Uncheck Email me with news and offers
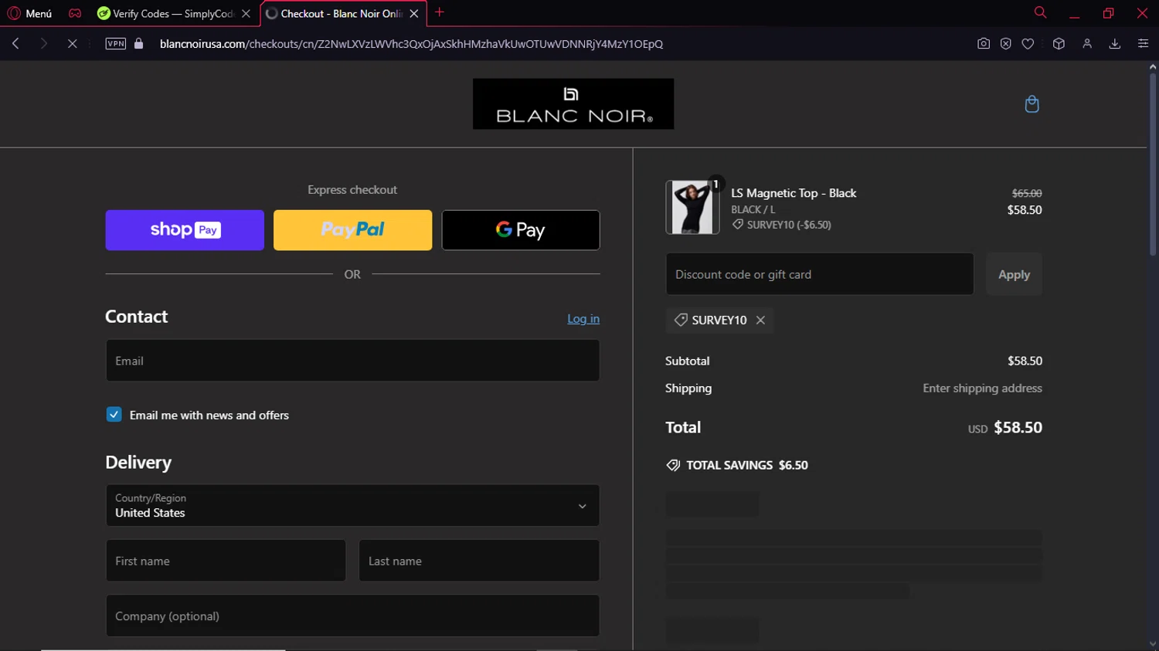The height and width of the screenshot is (651, 1159). coord(114,415)
